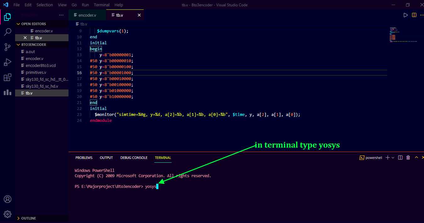Click the $dumpvars(1); code line
The width and height of the screenshot is (424, 223).
click(113, 31)
